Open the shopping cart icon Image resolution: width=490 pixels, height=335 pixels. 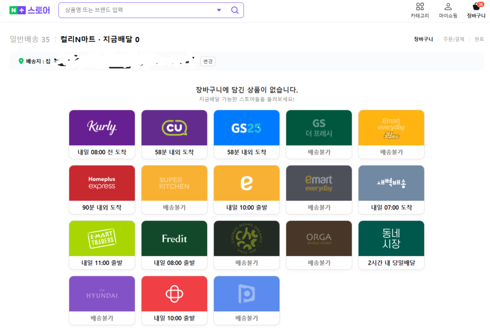click(476, 7)
